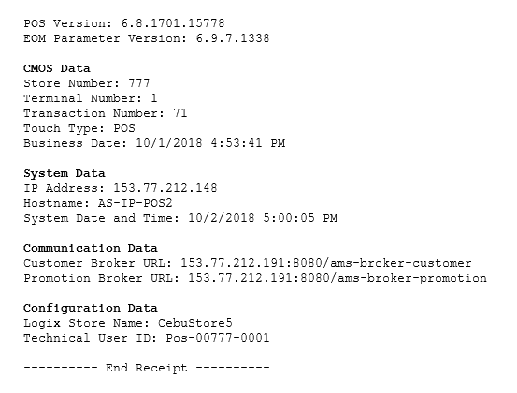This screenshot has width=517, height=393.
Task: Click the Hostname AS-IP-POS2 line
Action: pyautogui.click(x=98, y=203)
